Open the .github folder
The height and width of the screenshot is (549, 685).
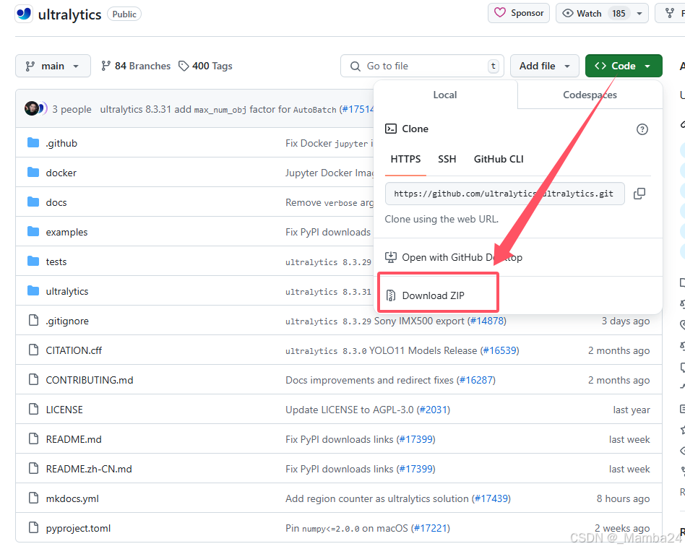61,143
